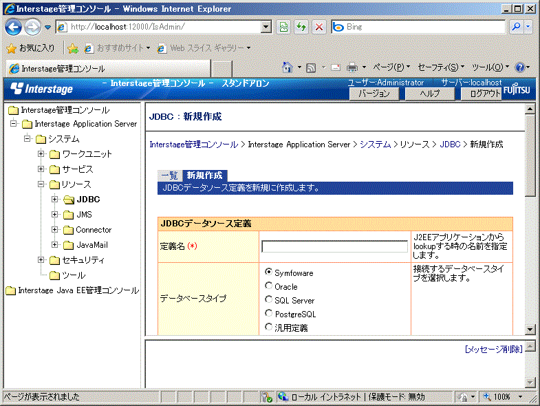The height and width of the screenshot is (406, 540).
Task: Open a new blank browser tab
Action: point(222,69)
